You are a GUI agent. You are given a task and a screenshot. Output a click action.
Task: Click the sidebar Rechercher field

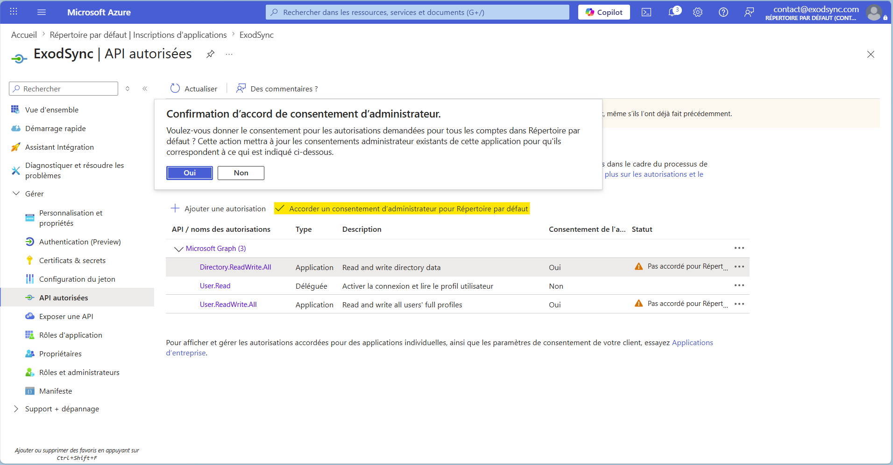pos(64,89)
